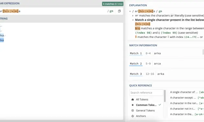
Task: Click the 12-16 position of Match 3
Action: point(150,74)
